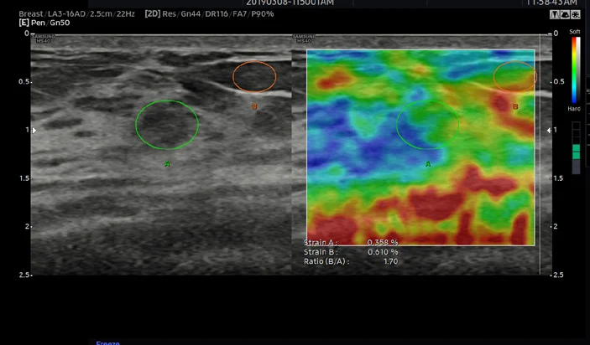Click the 2.5 depth mark on left scale
The width and height of the screenshot is (590, 345).
[25, 275]
